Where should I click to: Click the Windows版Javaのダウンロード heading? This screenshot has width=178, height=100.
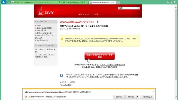point(80,22)
